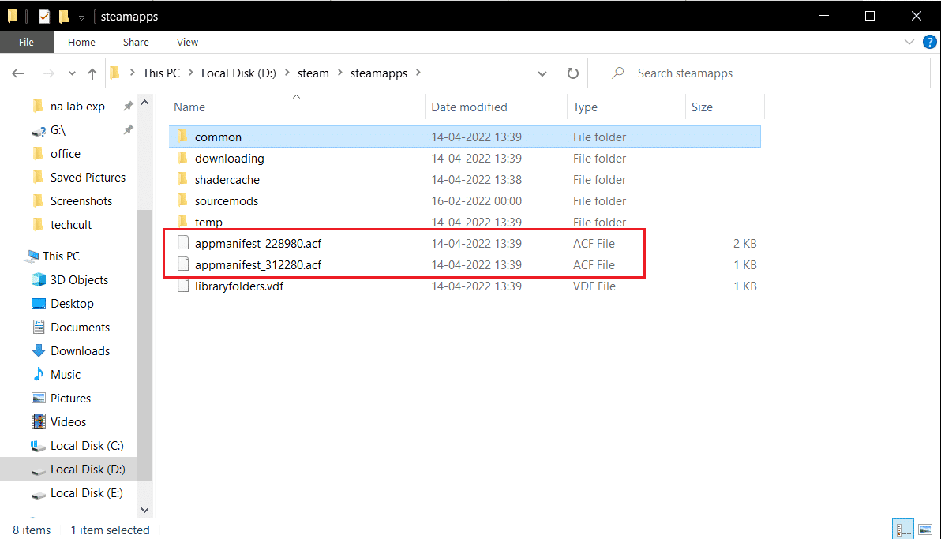Open Downloads in navigation pane
The height and width of the screenshot is (539, 941).
point(80,351)
